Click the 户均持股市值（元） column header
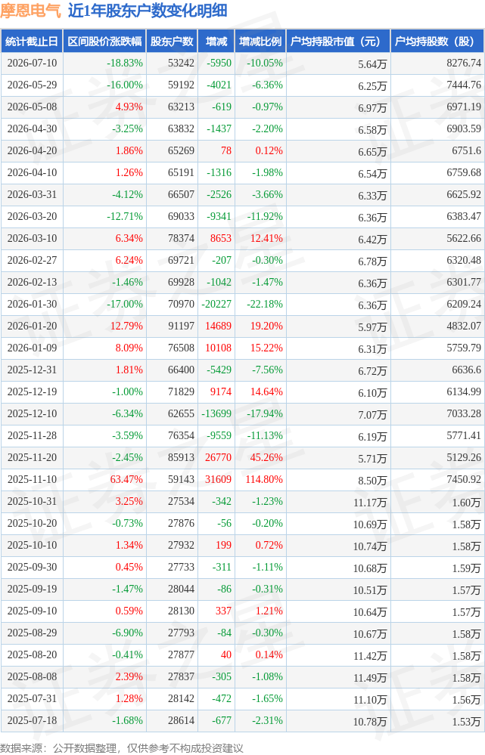 point(338,42)
